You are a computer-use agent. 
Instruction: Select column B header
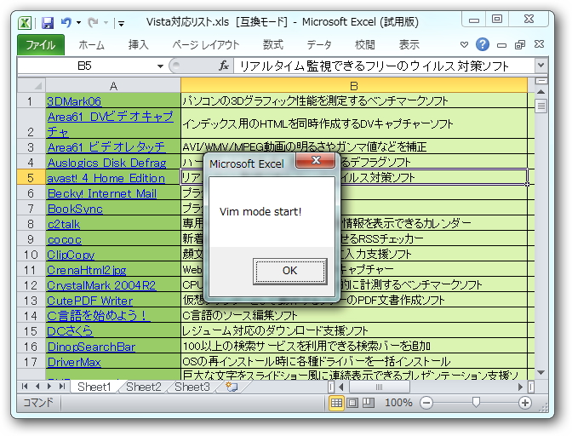click(354, 86)
